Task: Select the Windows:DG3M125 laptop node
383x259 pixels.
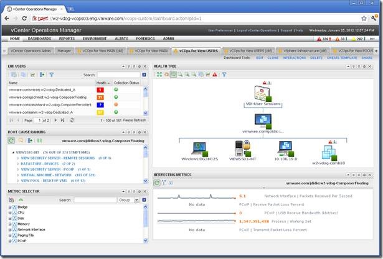Action: pos(199,149)
